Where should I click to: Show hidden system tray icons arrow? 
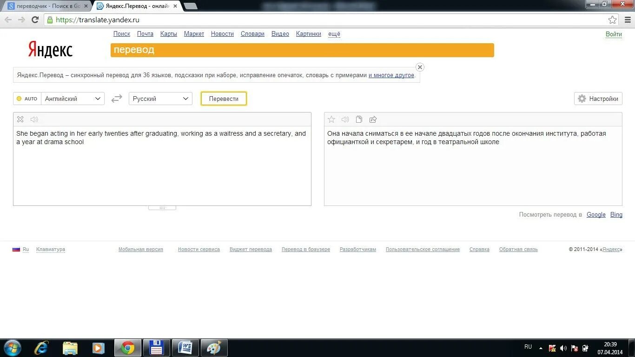[541, 348]
